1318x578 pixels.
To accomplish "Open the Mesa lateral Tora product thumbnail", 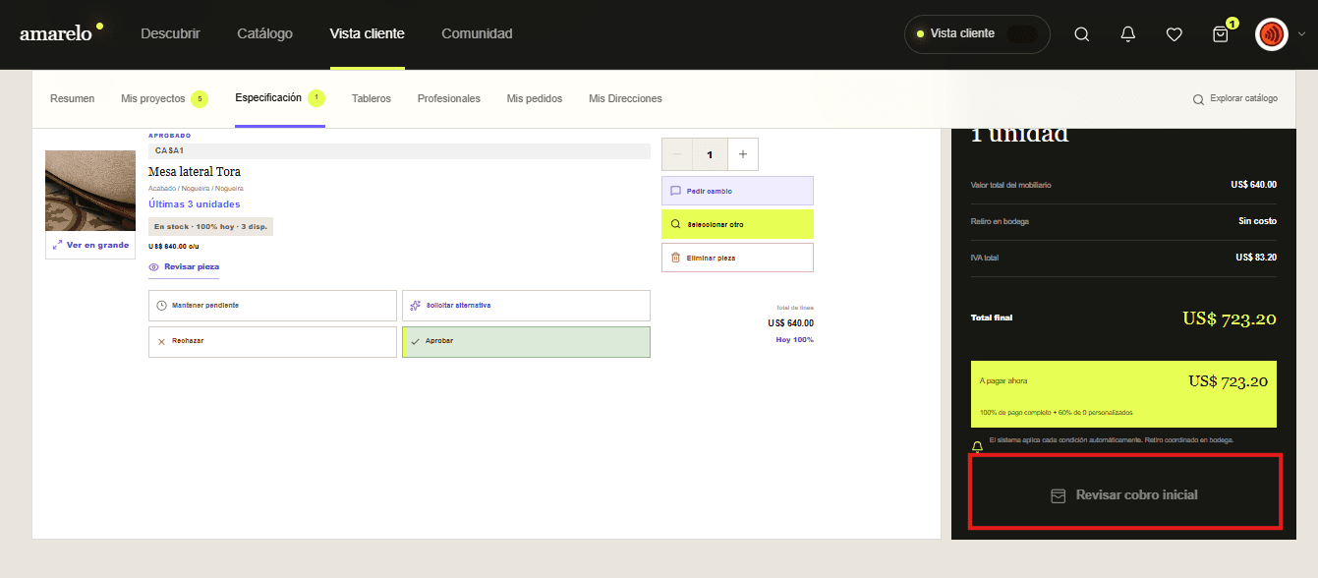I will (x=90, y=191).
